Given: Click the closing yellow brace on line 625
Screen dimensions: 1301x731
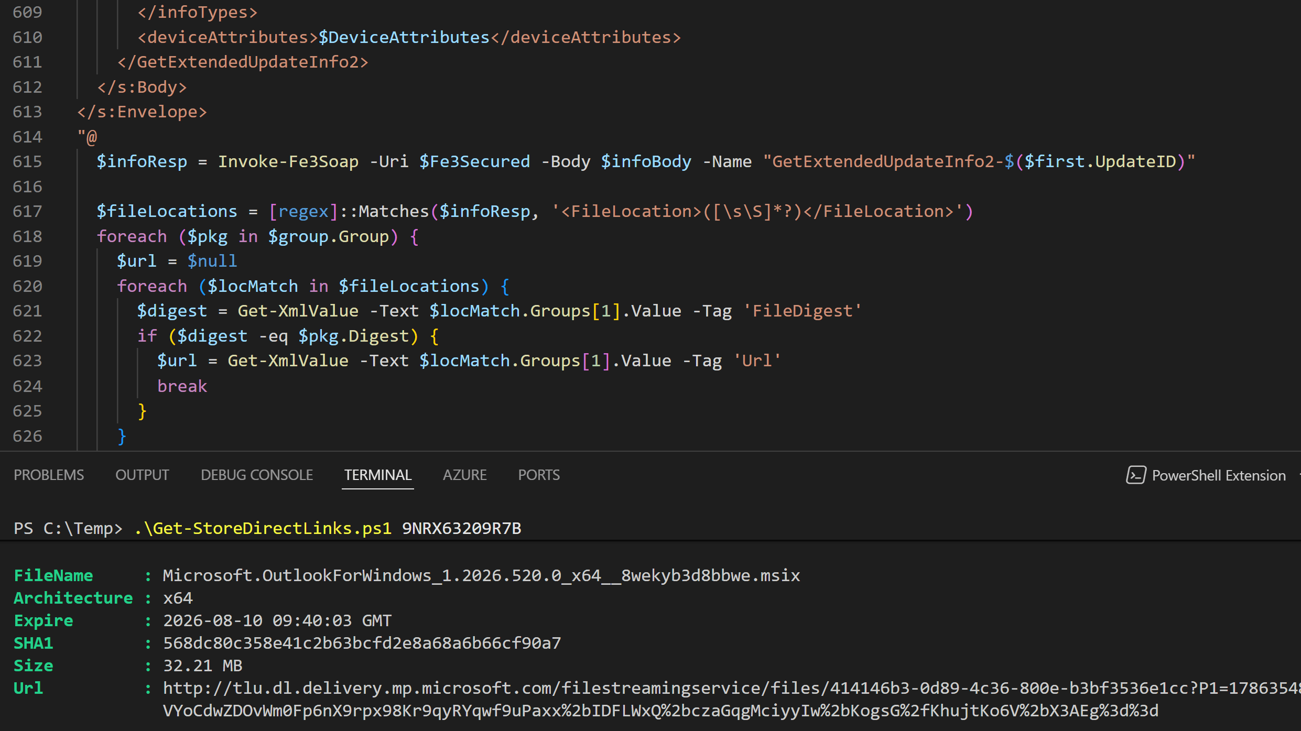Looking at the screenshot, I should tap(142, 411).
